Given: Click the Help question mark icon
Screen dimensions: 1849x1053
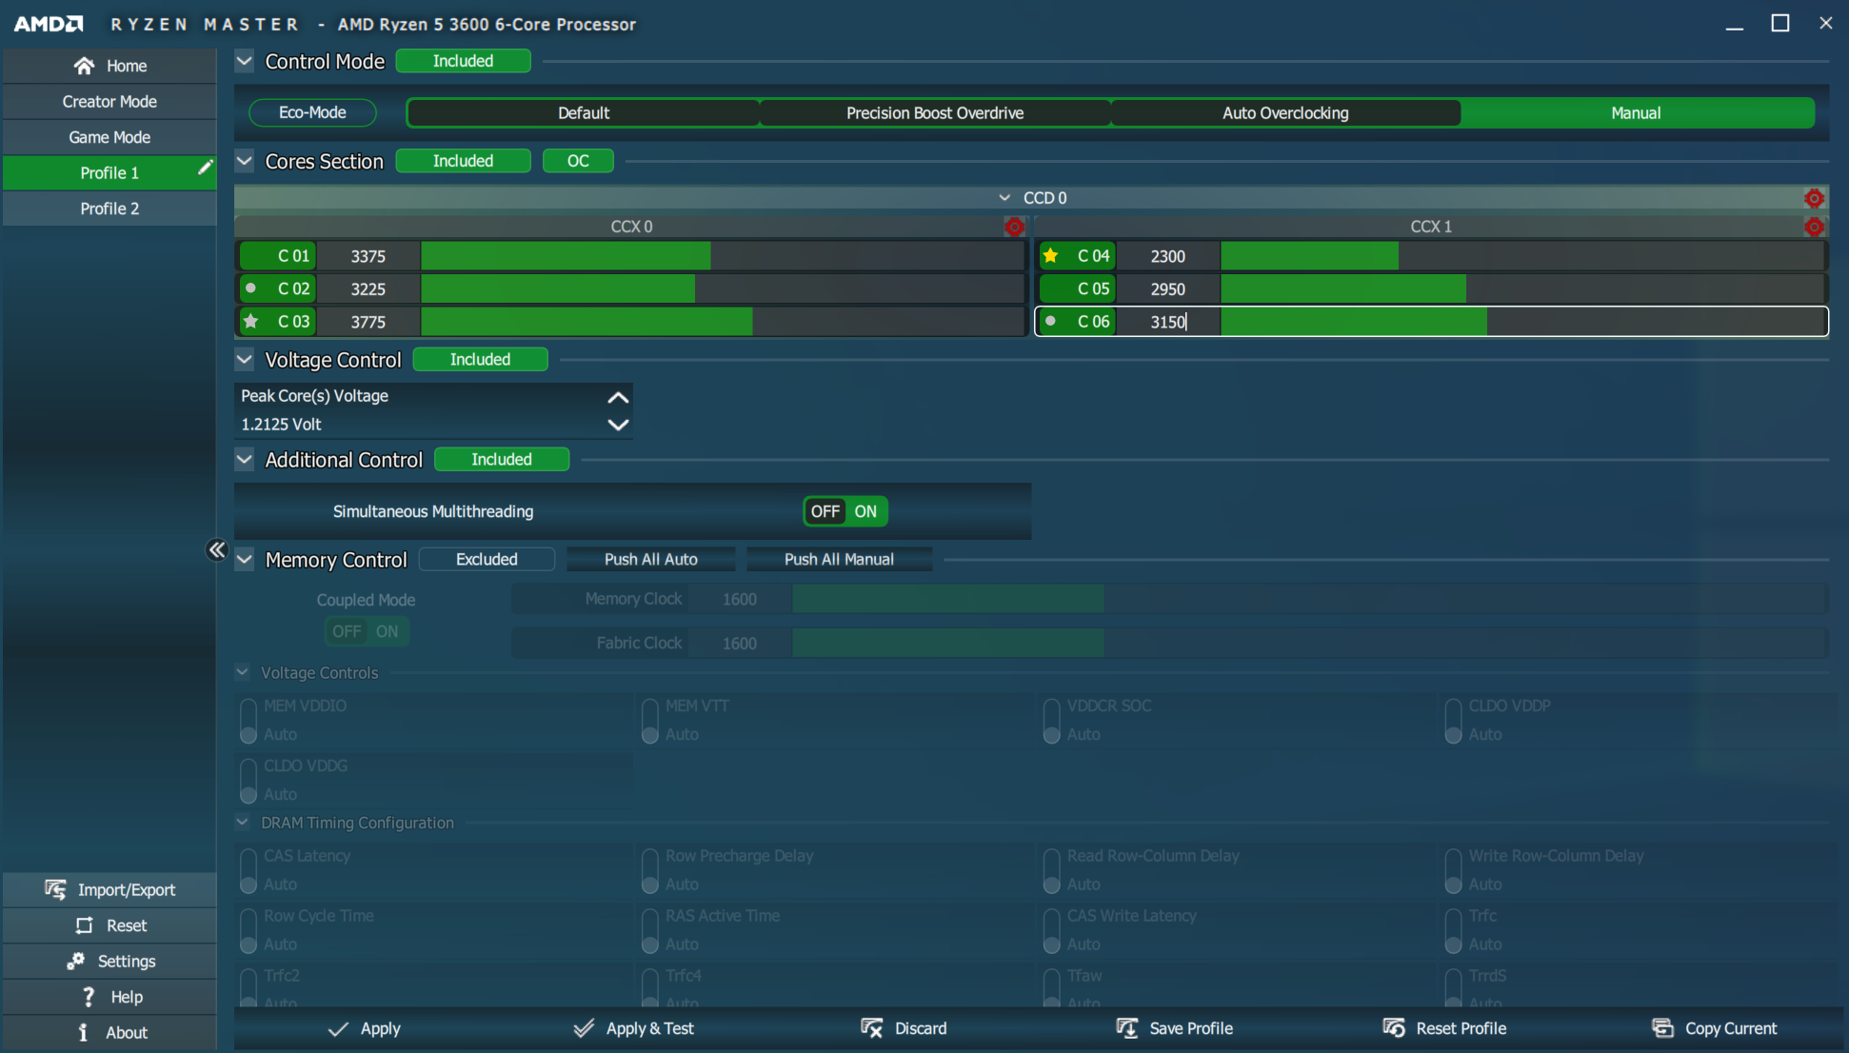Looking at the screenshot, I should (89, 997).
